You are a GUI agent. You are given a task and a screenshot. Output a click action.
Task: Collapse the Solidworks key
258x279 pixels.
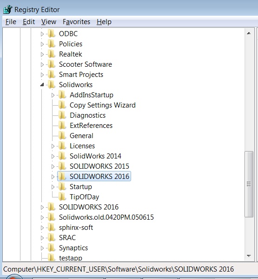[x=42, y=85]
